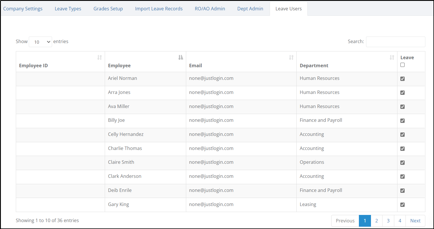Uncheck Leave for Arra Jones
This screenshot has height=229, width=434.
click(402, 93)
